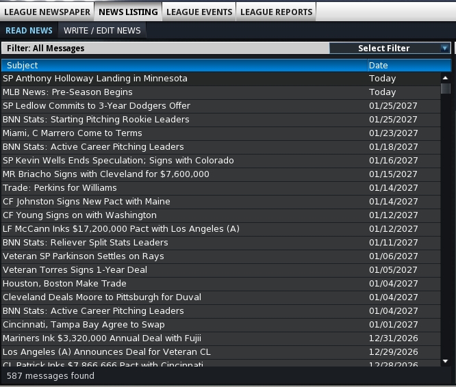Click the scrollbar up arrow
The image size is (456, 387).
point(446,78)
